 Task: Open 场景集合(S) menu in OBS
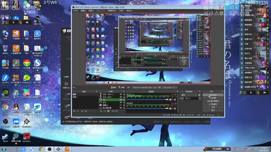coord(112,11)
